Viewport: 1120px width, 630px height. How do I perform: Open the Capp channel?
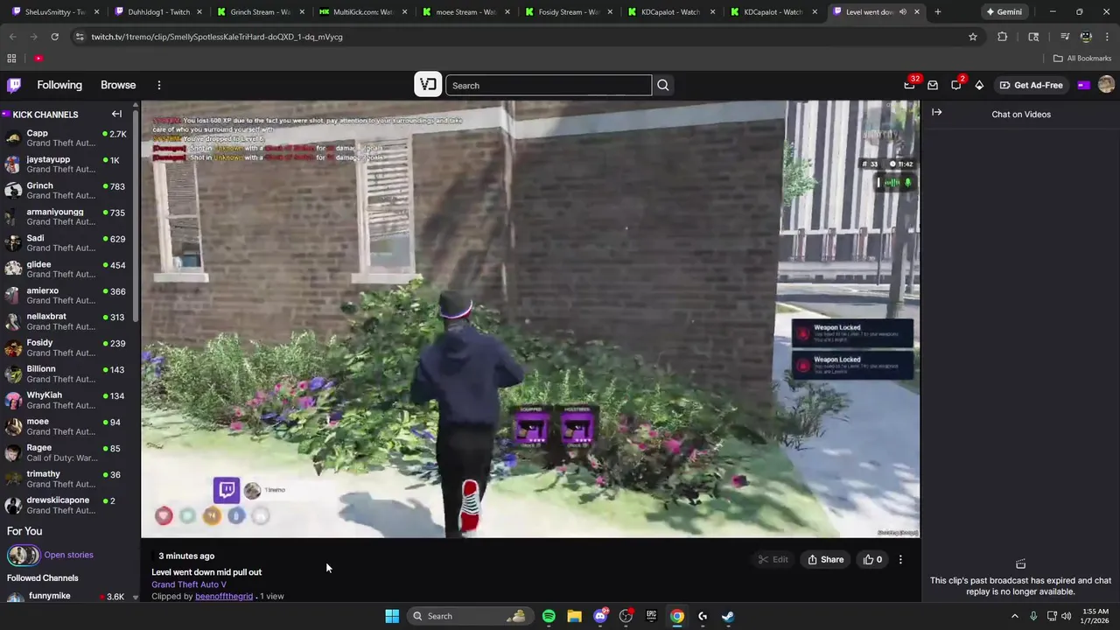point(67,138)
